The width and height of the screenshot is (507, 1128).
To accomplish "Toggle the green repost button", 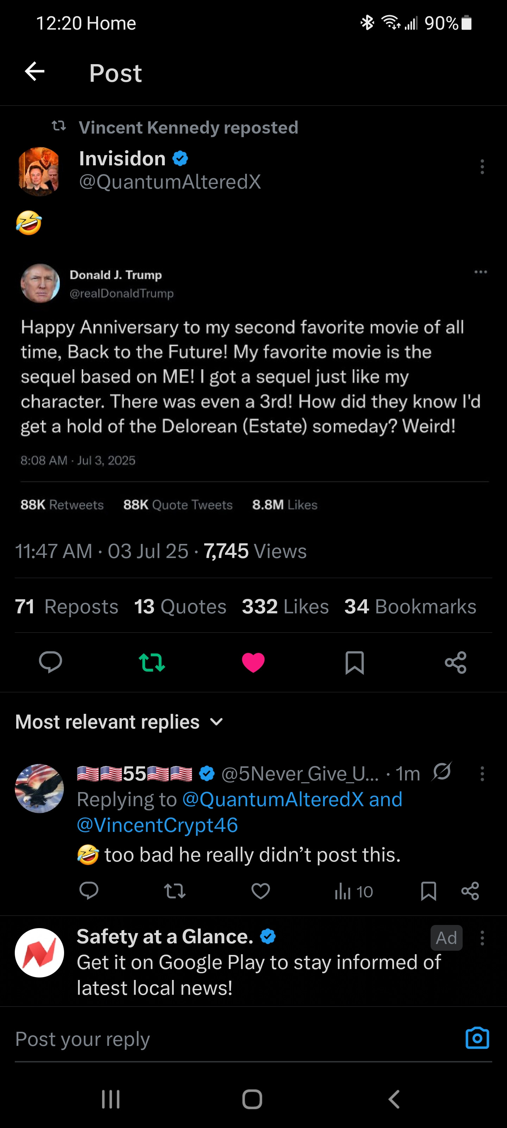I will point(152,662).
